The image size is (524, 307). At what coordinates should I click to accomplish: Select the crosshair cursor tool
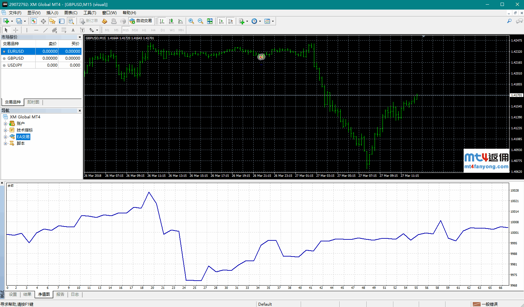15,30
